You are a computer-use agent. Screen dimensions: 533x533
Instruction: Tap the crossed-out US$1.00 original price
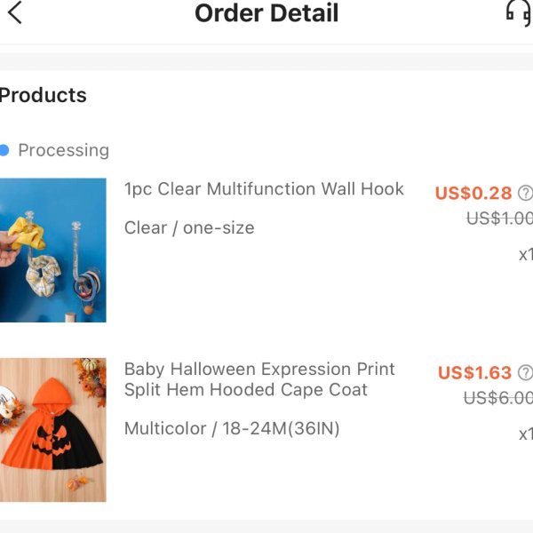tap(499, 219)
